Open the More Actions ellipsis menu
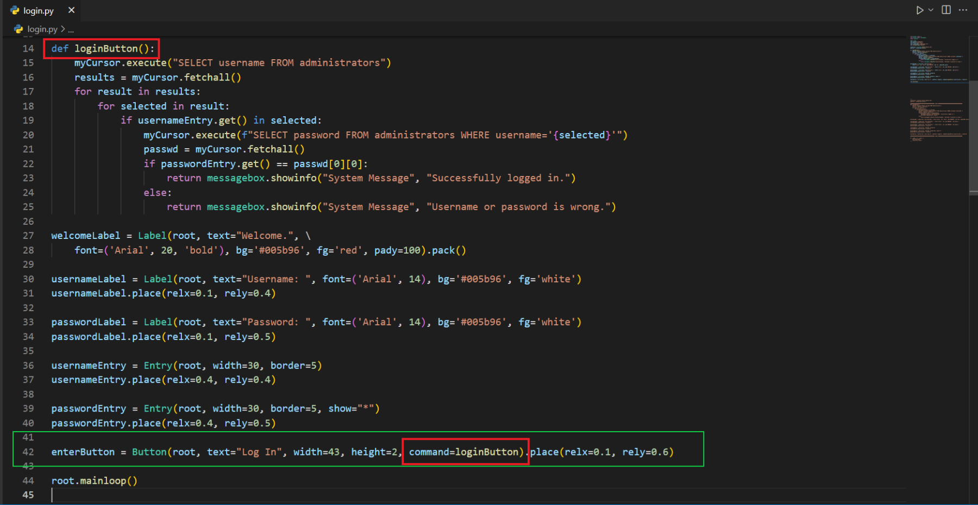 tap(963, 10)
